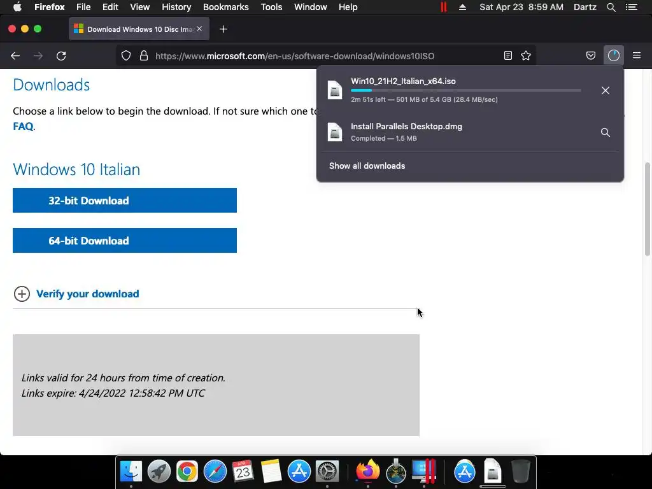Click the Parallels red bars menu bar icon

tap(444, 7)
